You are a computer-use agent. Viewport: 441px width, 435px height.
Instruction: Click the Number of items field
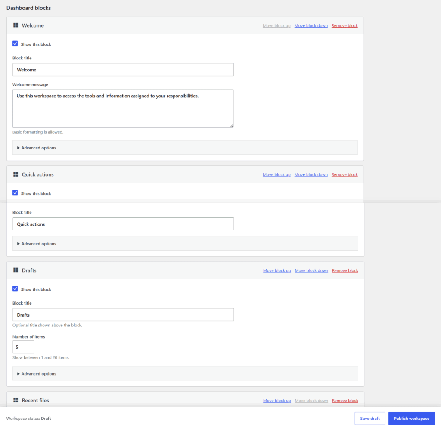(23, 347)
